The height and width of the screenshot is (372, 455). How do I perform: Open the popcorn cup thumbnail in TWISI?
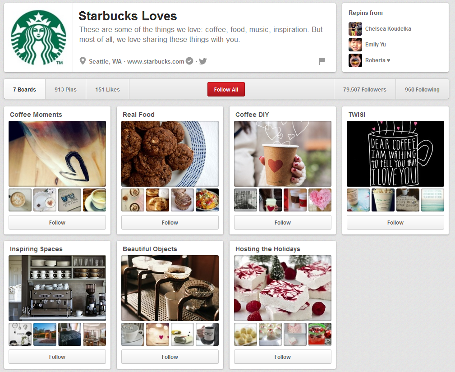[x=383, y=200]
